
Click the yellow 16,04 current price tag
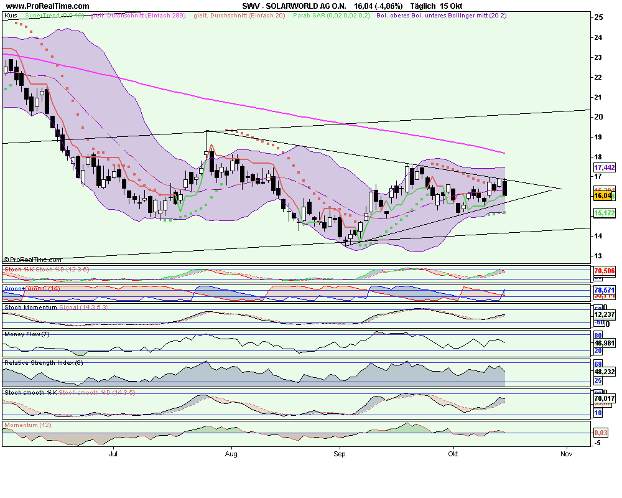click(603, 196)
